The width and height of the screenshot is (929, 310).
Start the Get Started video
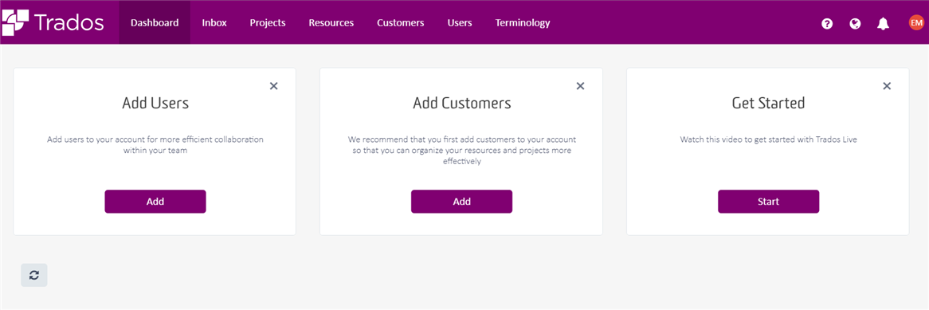pos(768,202)
